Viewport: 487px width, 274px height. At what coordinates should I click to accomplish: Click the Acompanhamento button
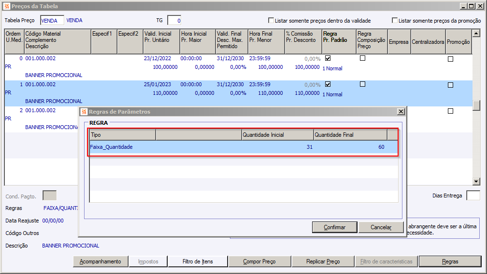[100, 261]
